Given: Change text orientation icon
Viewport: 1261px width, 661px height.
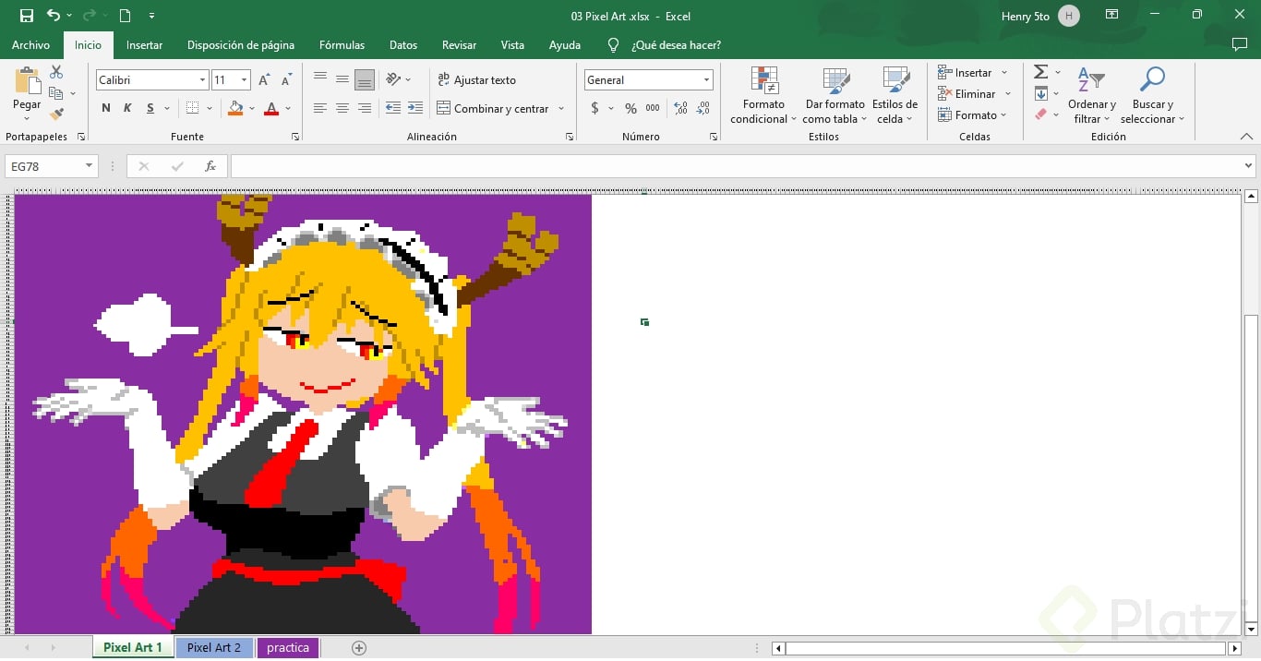Looking at the screenshot, I should (x=393, y=79).
